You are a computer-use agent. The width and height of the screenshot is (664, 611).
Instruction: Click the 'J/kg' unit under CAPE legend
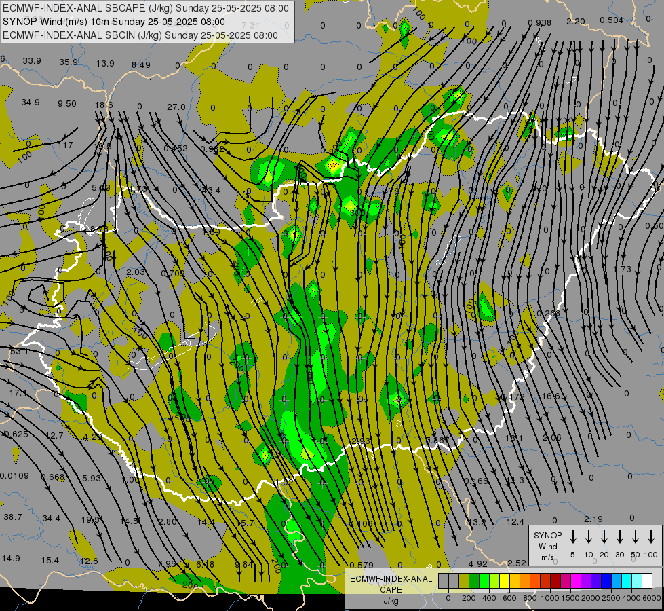391,601
